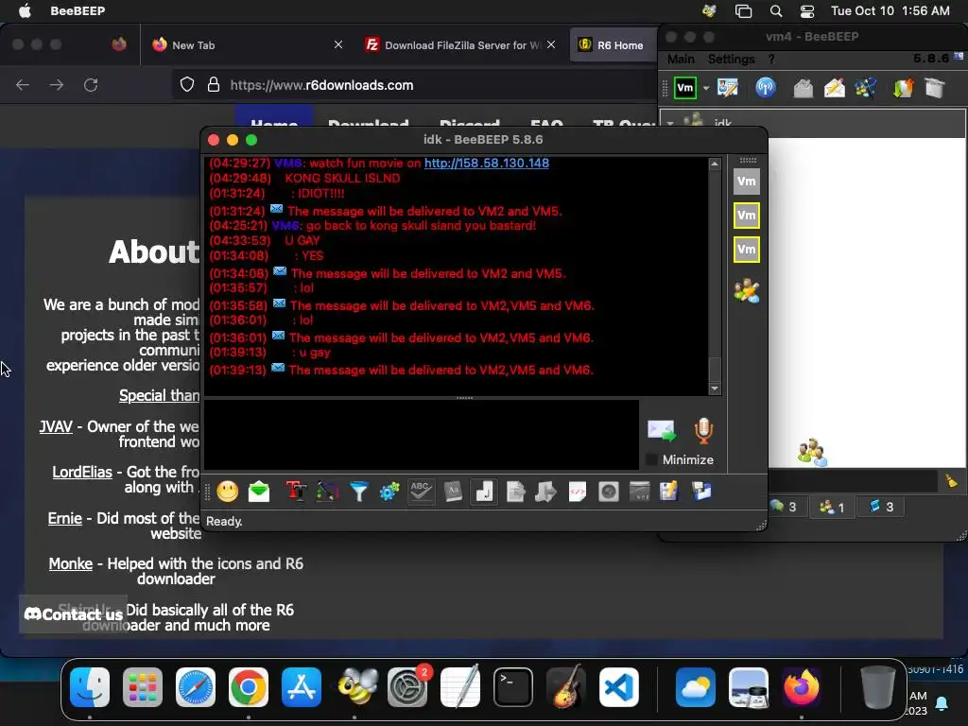Click the chat scrollbar up arrow
Screen dimensions: 968x726
715,164
